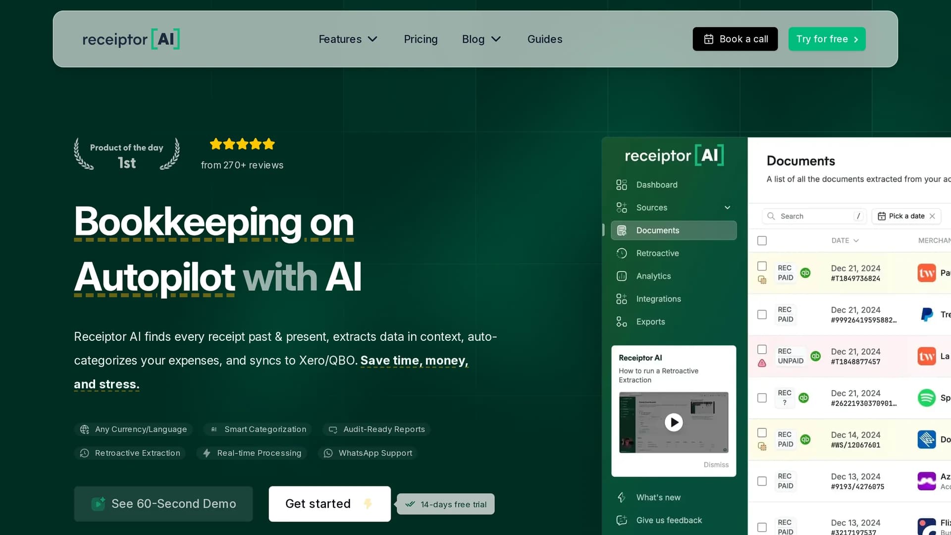
Task: Click See 60-Second Demo button
Action: 163,504
